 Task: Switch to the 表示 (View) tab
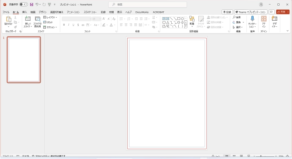click(x=120, y=12)
